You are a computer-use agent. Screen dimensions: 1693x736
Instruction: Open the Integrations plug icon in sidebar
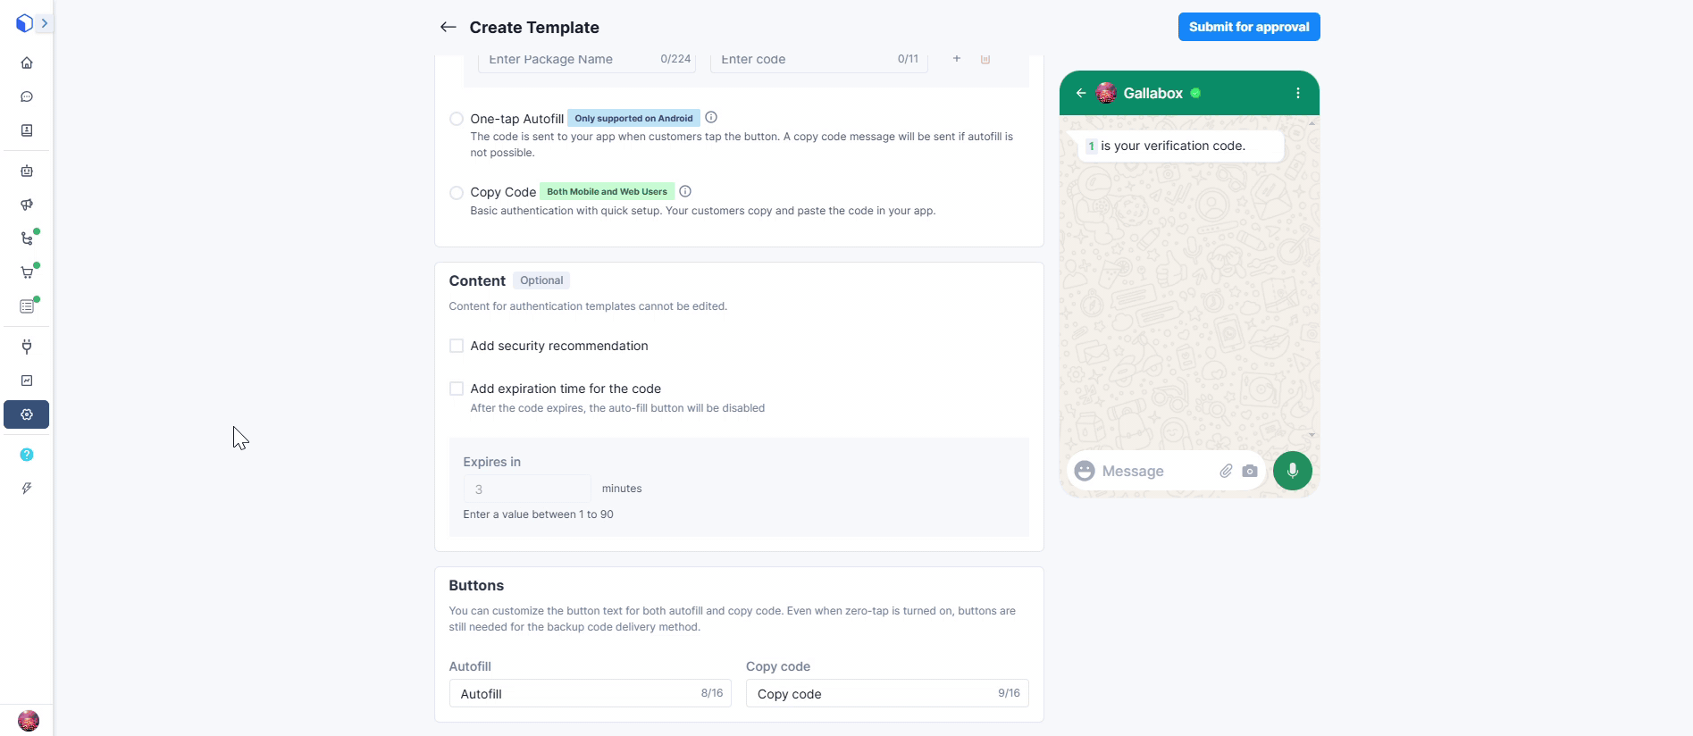[x=27, y=347]
